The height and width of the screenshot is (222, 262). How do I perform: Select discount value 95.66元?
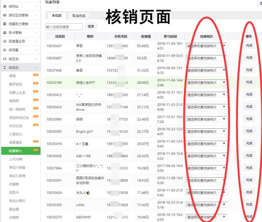pos(143,46)
